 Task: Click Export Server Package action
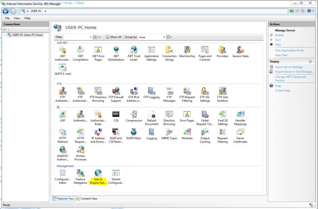pos(290,67)
